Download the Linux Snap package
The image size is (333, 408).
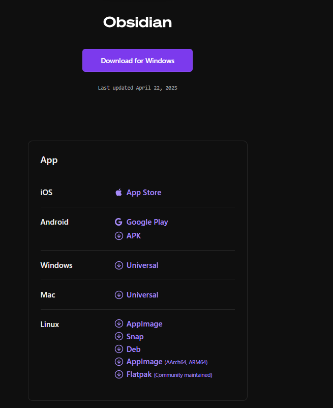[x=135, y=337]
